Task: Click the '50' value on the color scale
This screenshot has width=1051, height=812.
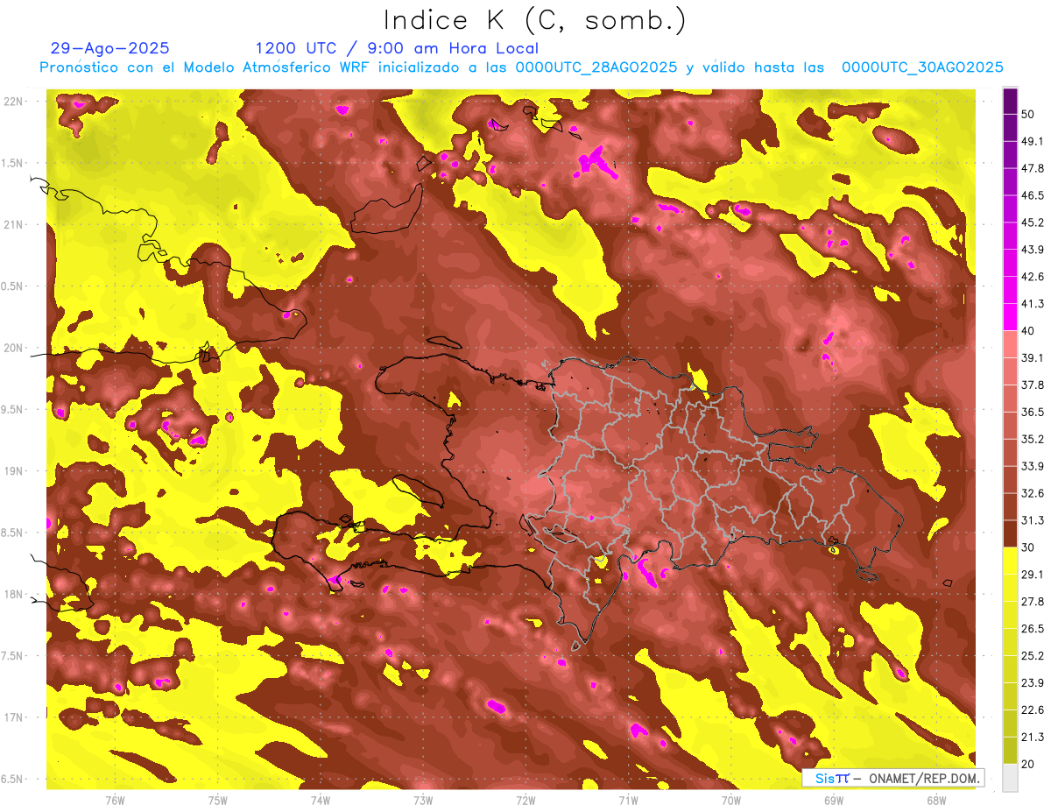Action: (x=1029, y=115)
